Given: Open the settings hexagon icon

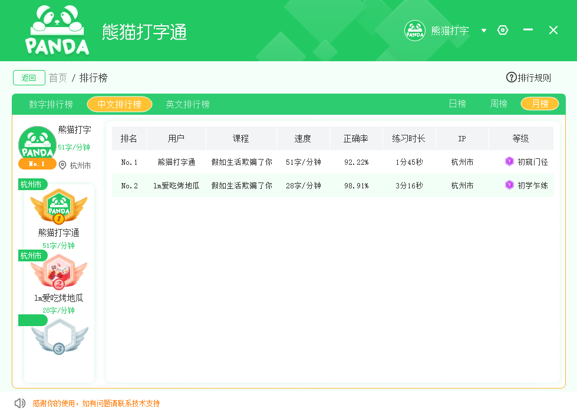Looking at the screenshot, I should pyautogui.click(x=503, y=30).
